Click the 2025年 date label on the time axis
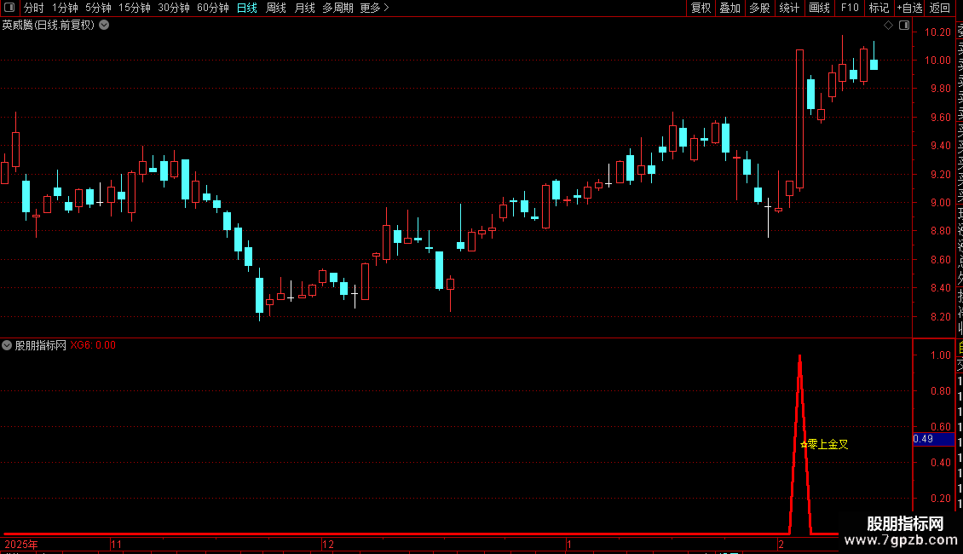The image size is (963, 554). [21, 544]
